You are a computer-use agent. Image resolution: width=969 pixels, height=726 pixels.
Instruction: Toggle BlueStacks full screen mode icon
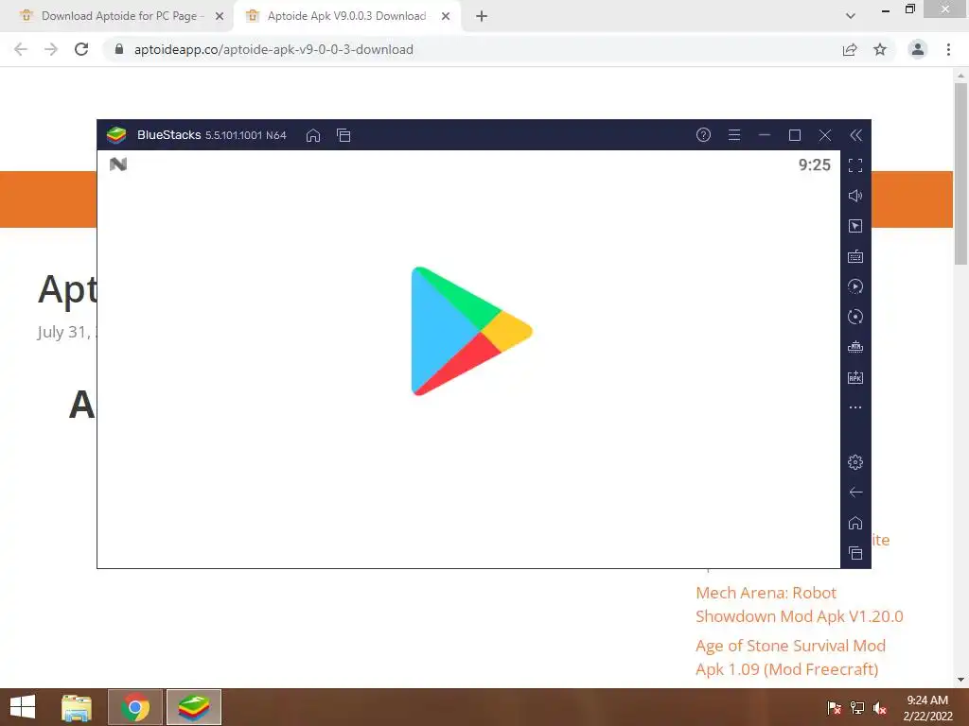pos(855,165)
